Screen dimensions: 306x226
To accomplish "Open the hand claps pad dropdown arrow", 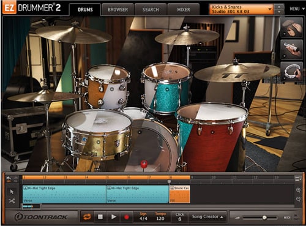I will click(285, 34).
